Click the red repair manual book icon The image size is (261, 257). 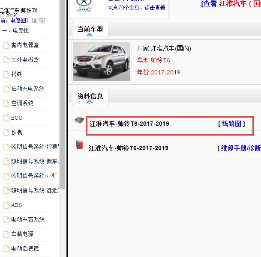pyautogui.click(x=80, y=145)
